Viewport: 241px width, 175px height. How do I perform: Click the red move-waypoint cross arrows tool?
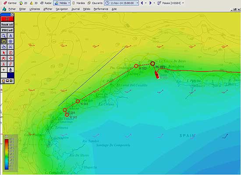[11, 58]
